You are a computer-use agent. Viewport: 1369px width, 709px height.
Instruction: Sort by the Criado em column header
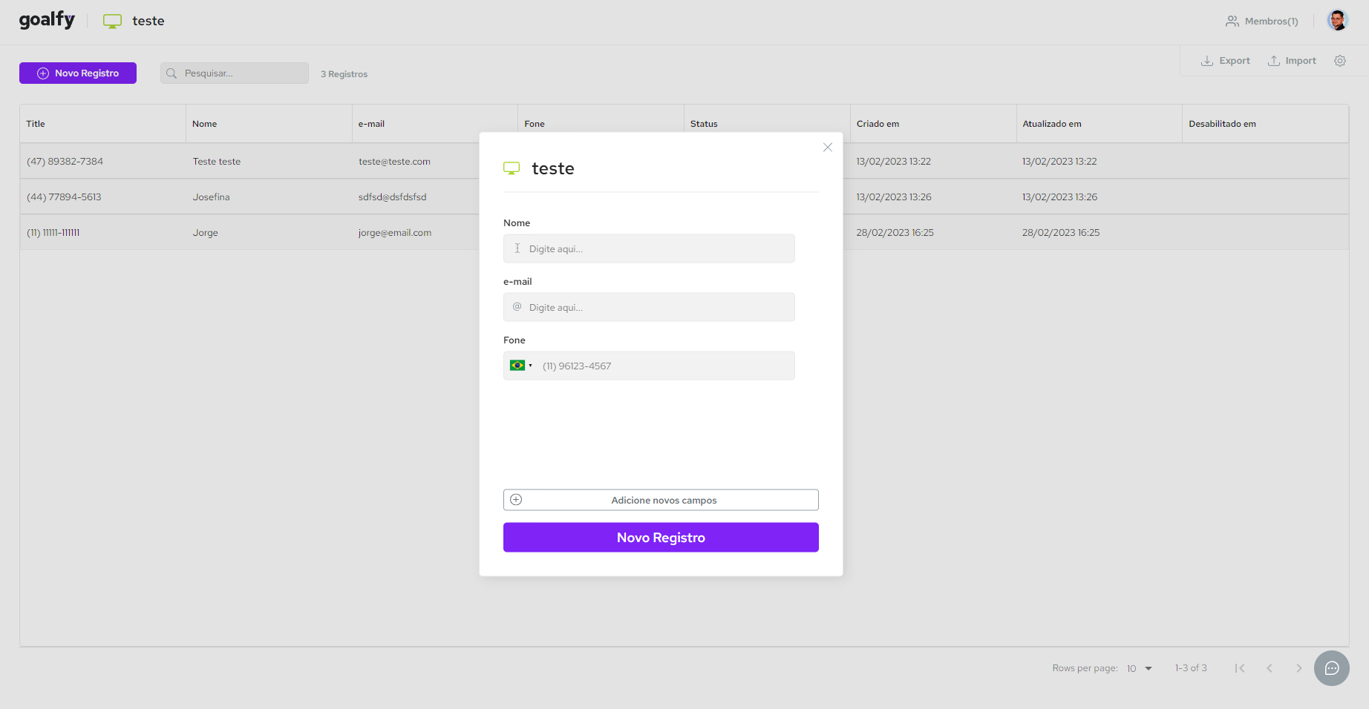(878, 124)
